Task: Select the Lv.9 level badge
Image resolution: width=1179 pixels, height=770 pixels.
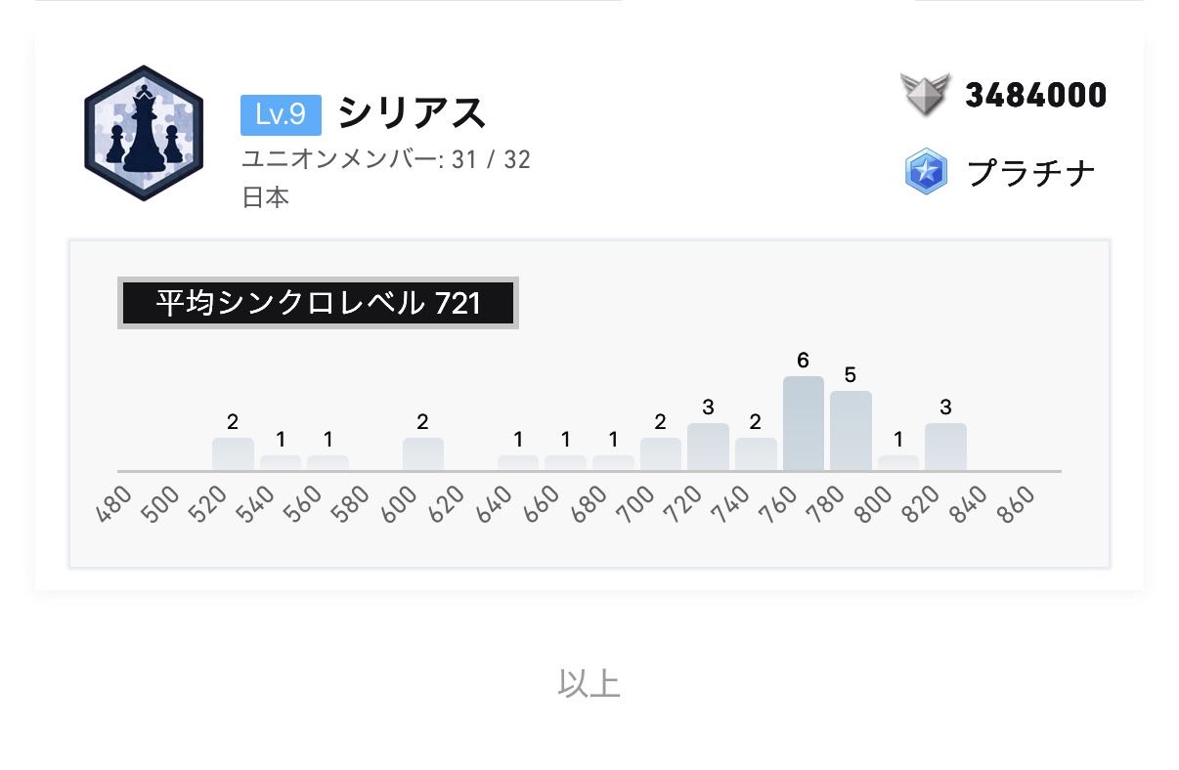Action: (281, 114)
